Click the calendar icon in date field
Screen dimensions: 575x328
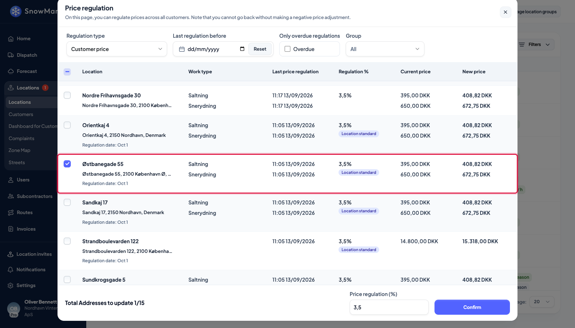(182, 49)
